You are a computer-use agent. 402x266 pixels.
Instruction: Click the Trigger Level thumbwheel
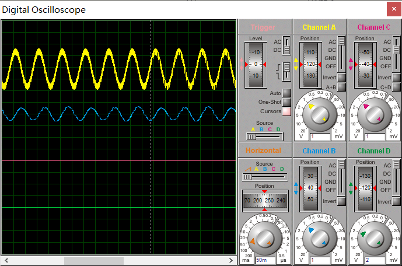tap(256, 65)
